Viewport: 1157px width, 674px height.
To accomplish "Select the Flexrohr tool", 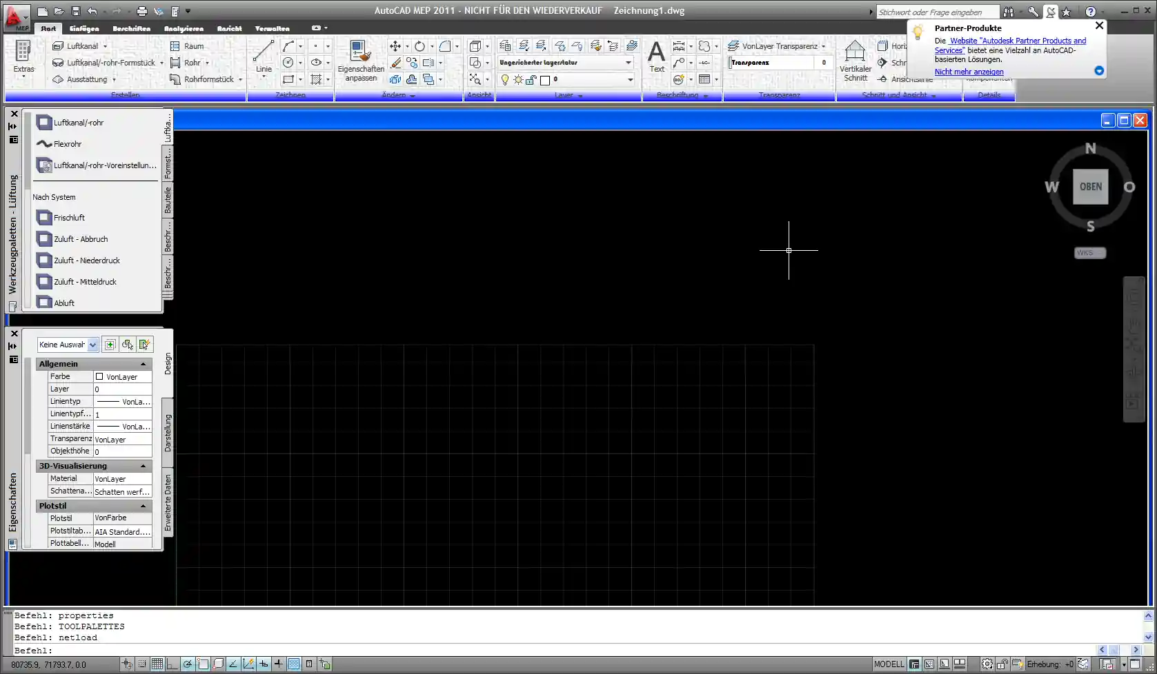I will (66, 143).
